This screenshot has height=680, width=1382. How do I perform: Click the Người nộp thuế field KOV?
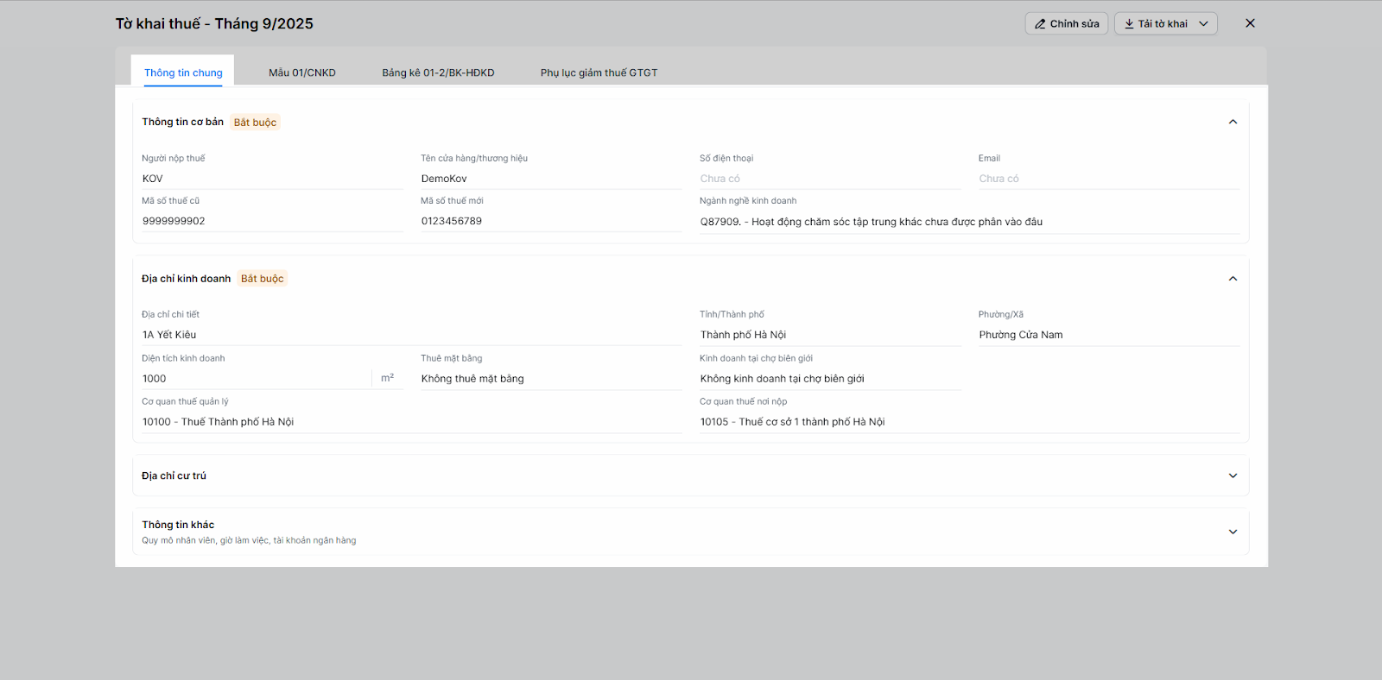pos(272,179)
